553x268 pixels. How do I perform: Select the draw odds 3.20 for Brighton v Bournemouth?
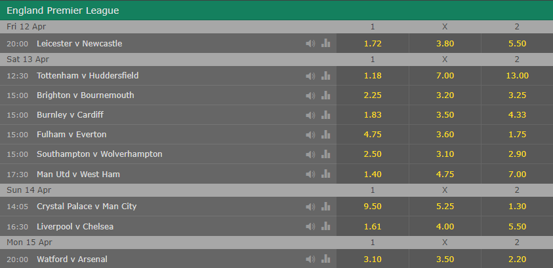point(445,95)
